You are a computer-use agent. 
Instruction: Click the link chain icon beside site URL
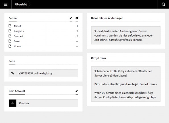[12, 73]
